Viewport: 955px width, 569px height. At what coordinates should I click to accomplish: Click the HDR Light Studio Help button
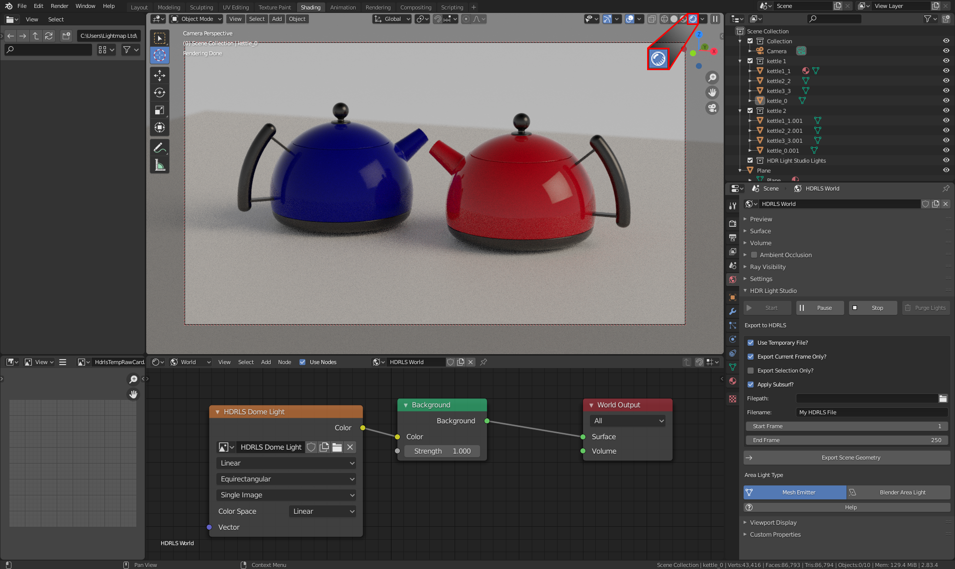847,507
